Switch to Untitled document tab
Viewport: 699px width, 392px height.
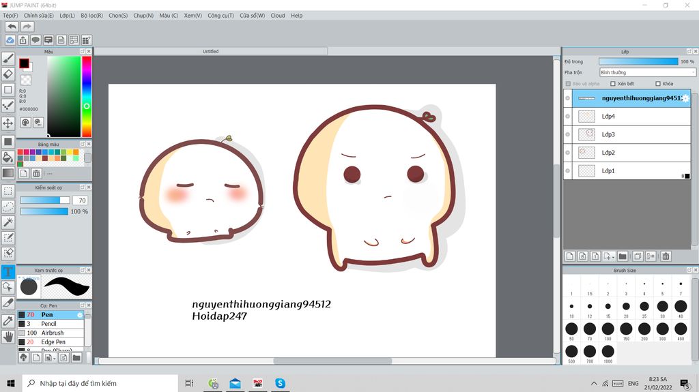pos(210,51)
